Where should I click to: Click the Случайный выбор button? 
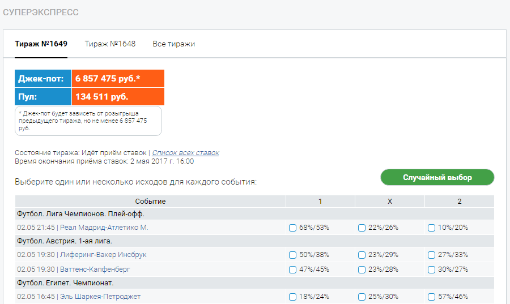437,177
